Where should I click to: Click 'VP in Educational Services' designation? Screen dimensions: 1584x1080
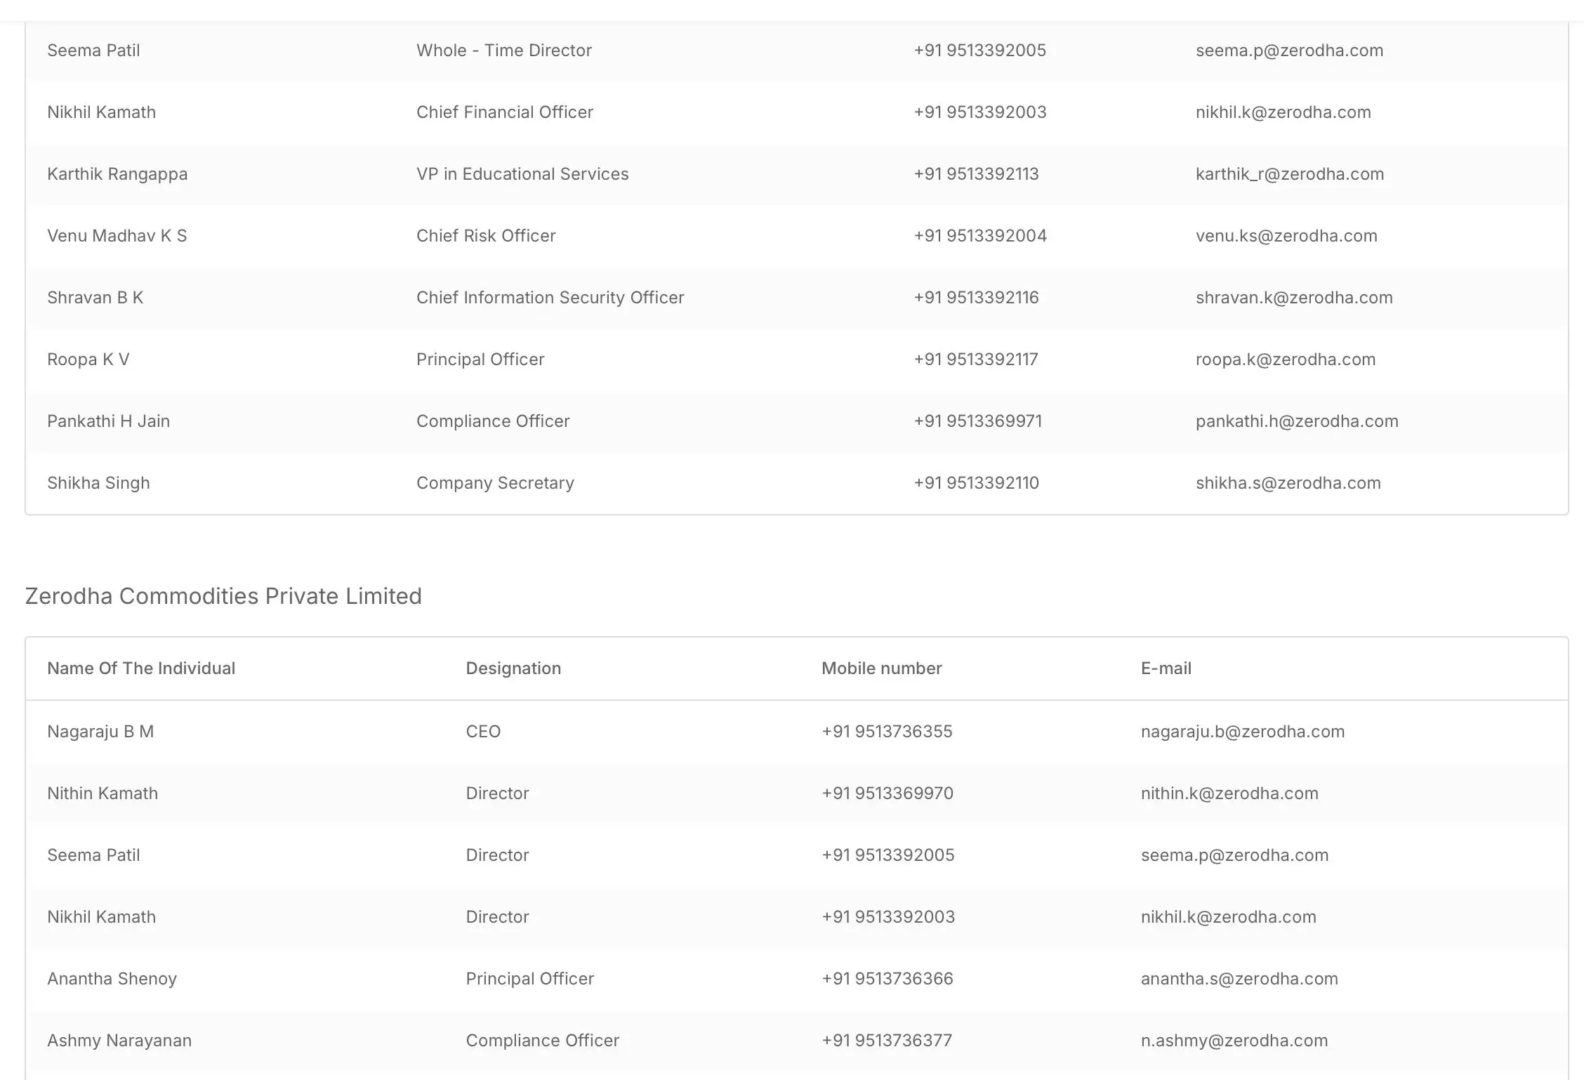click(522, 174)
